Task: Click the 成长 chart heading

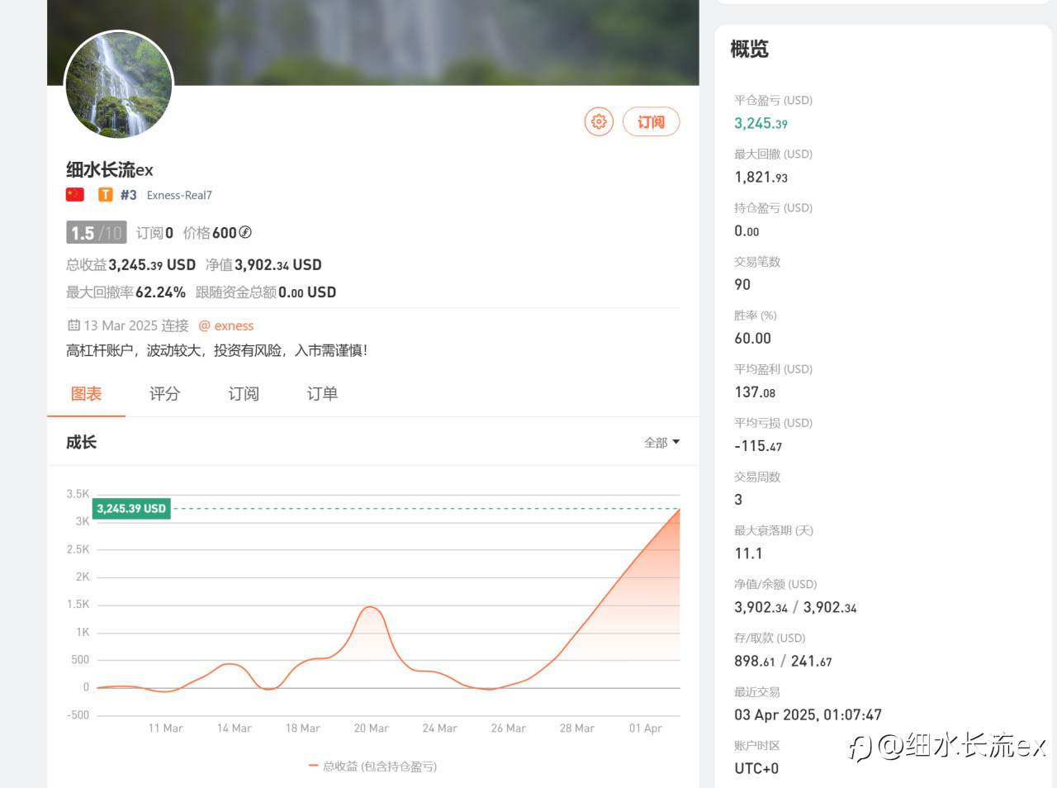Action: 81,443
